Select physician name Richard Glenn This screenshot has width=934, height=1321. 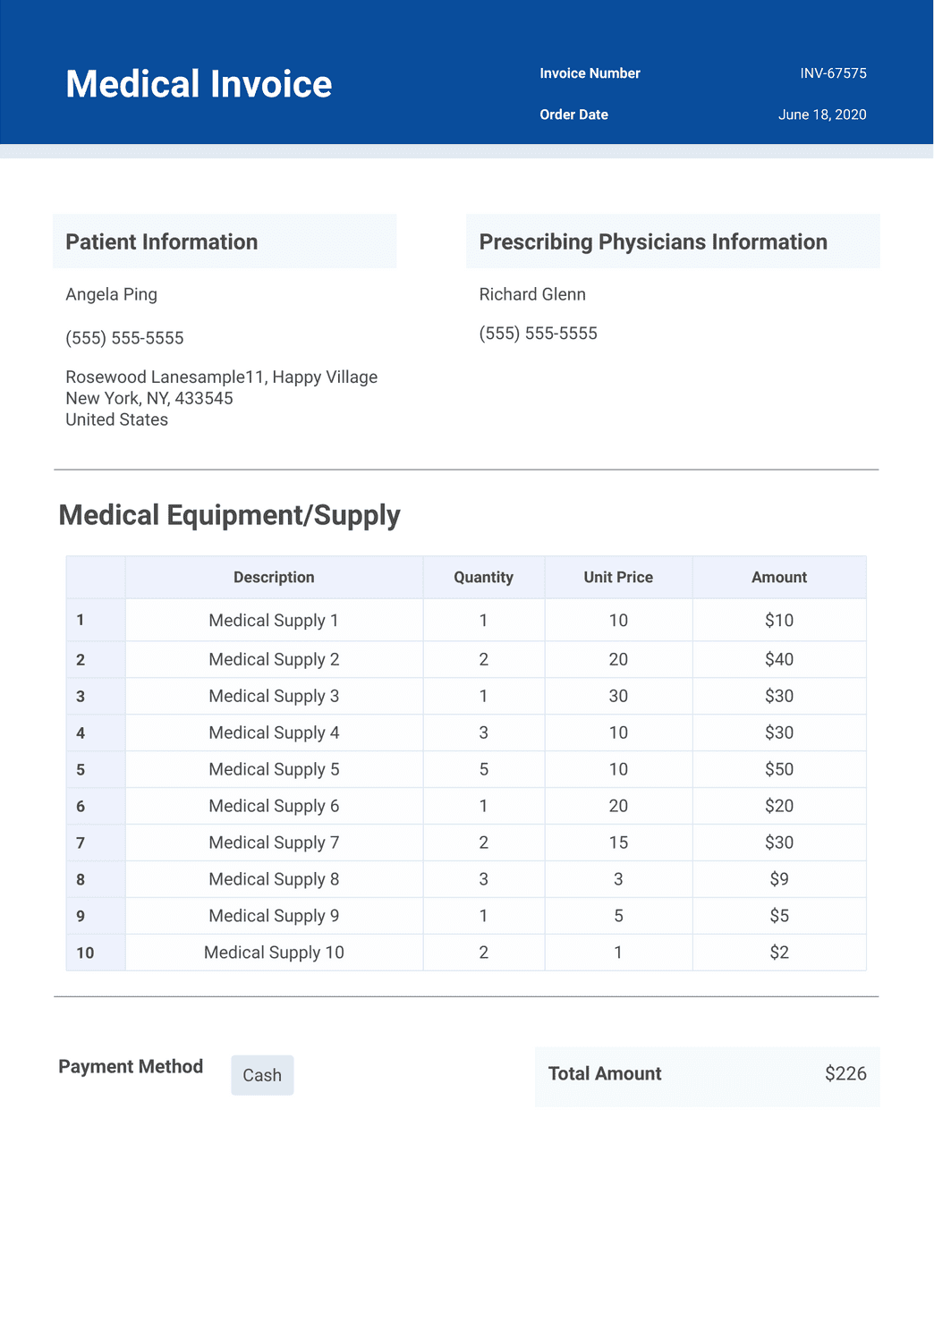click(532, 294)
